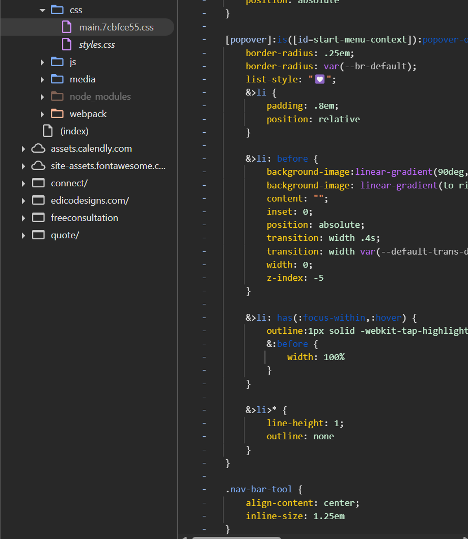468x539 pixels.
Task: Select freeconsultation in the file tree
Action: [84, 218]
